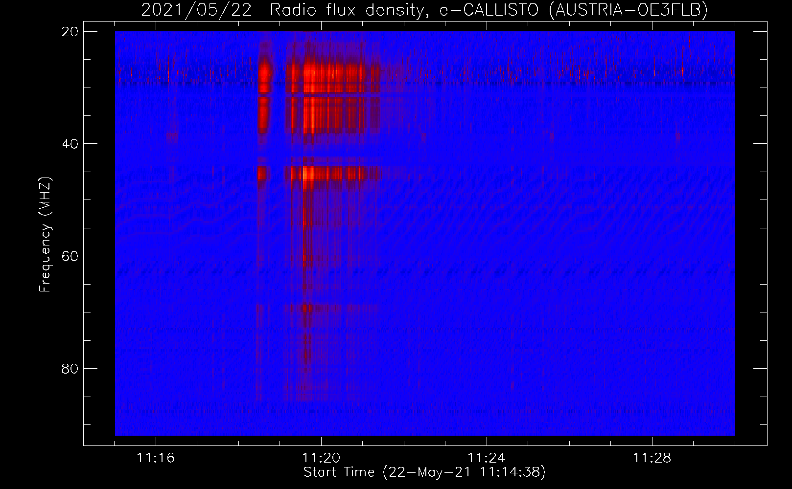
Task: Click the 'Frequency (MHZ)' axis label
Action: point(45,235)
